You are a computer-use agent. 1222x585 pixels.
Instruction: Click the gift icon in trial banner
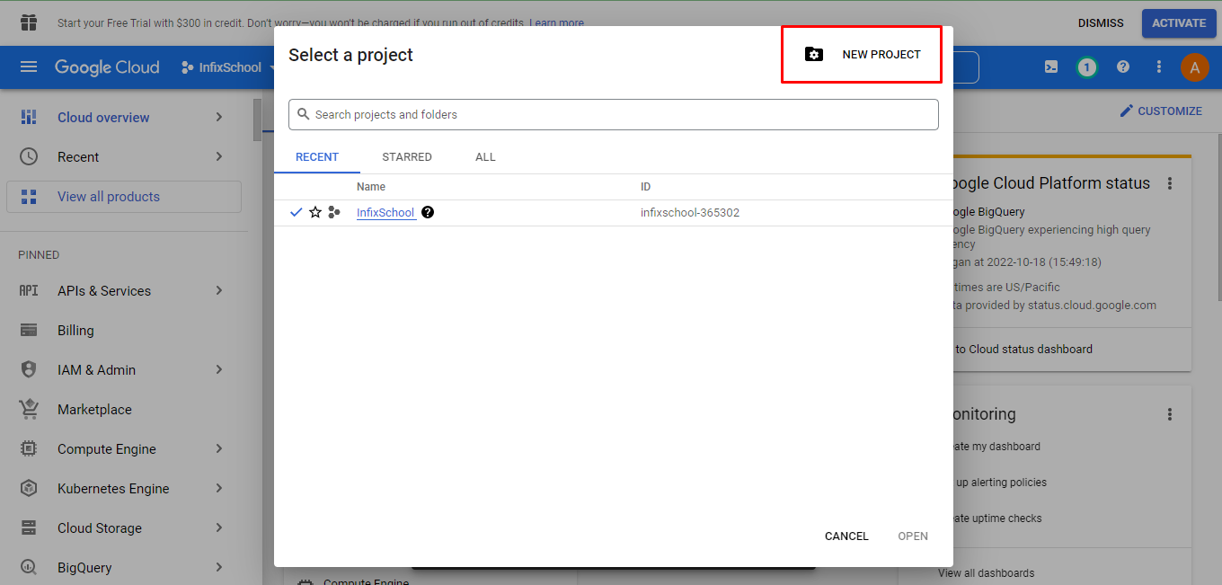tap(29, 22)
